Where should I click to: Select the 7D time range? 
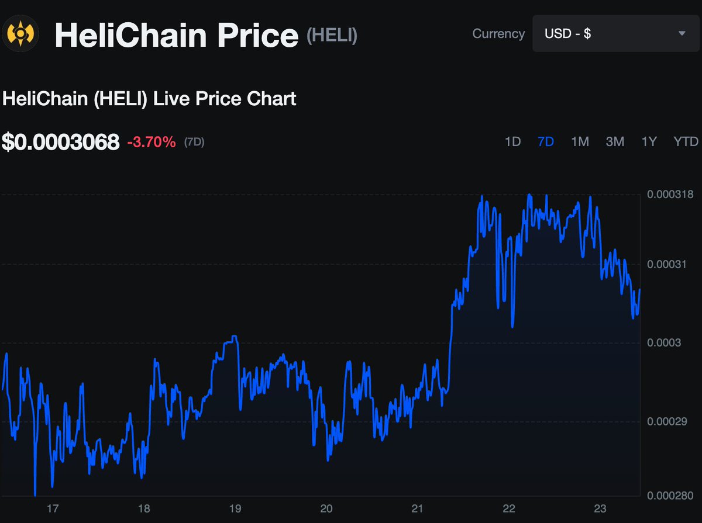point(545,141)
